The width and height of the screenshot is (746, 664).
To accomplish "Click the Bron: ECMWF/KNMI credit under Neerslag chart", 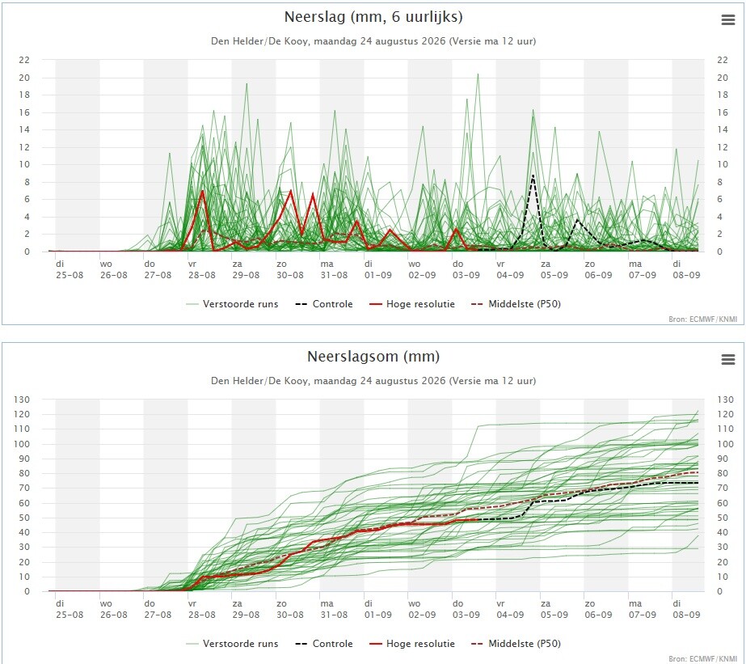I will coord(702,319).
